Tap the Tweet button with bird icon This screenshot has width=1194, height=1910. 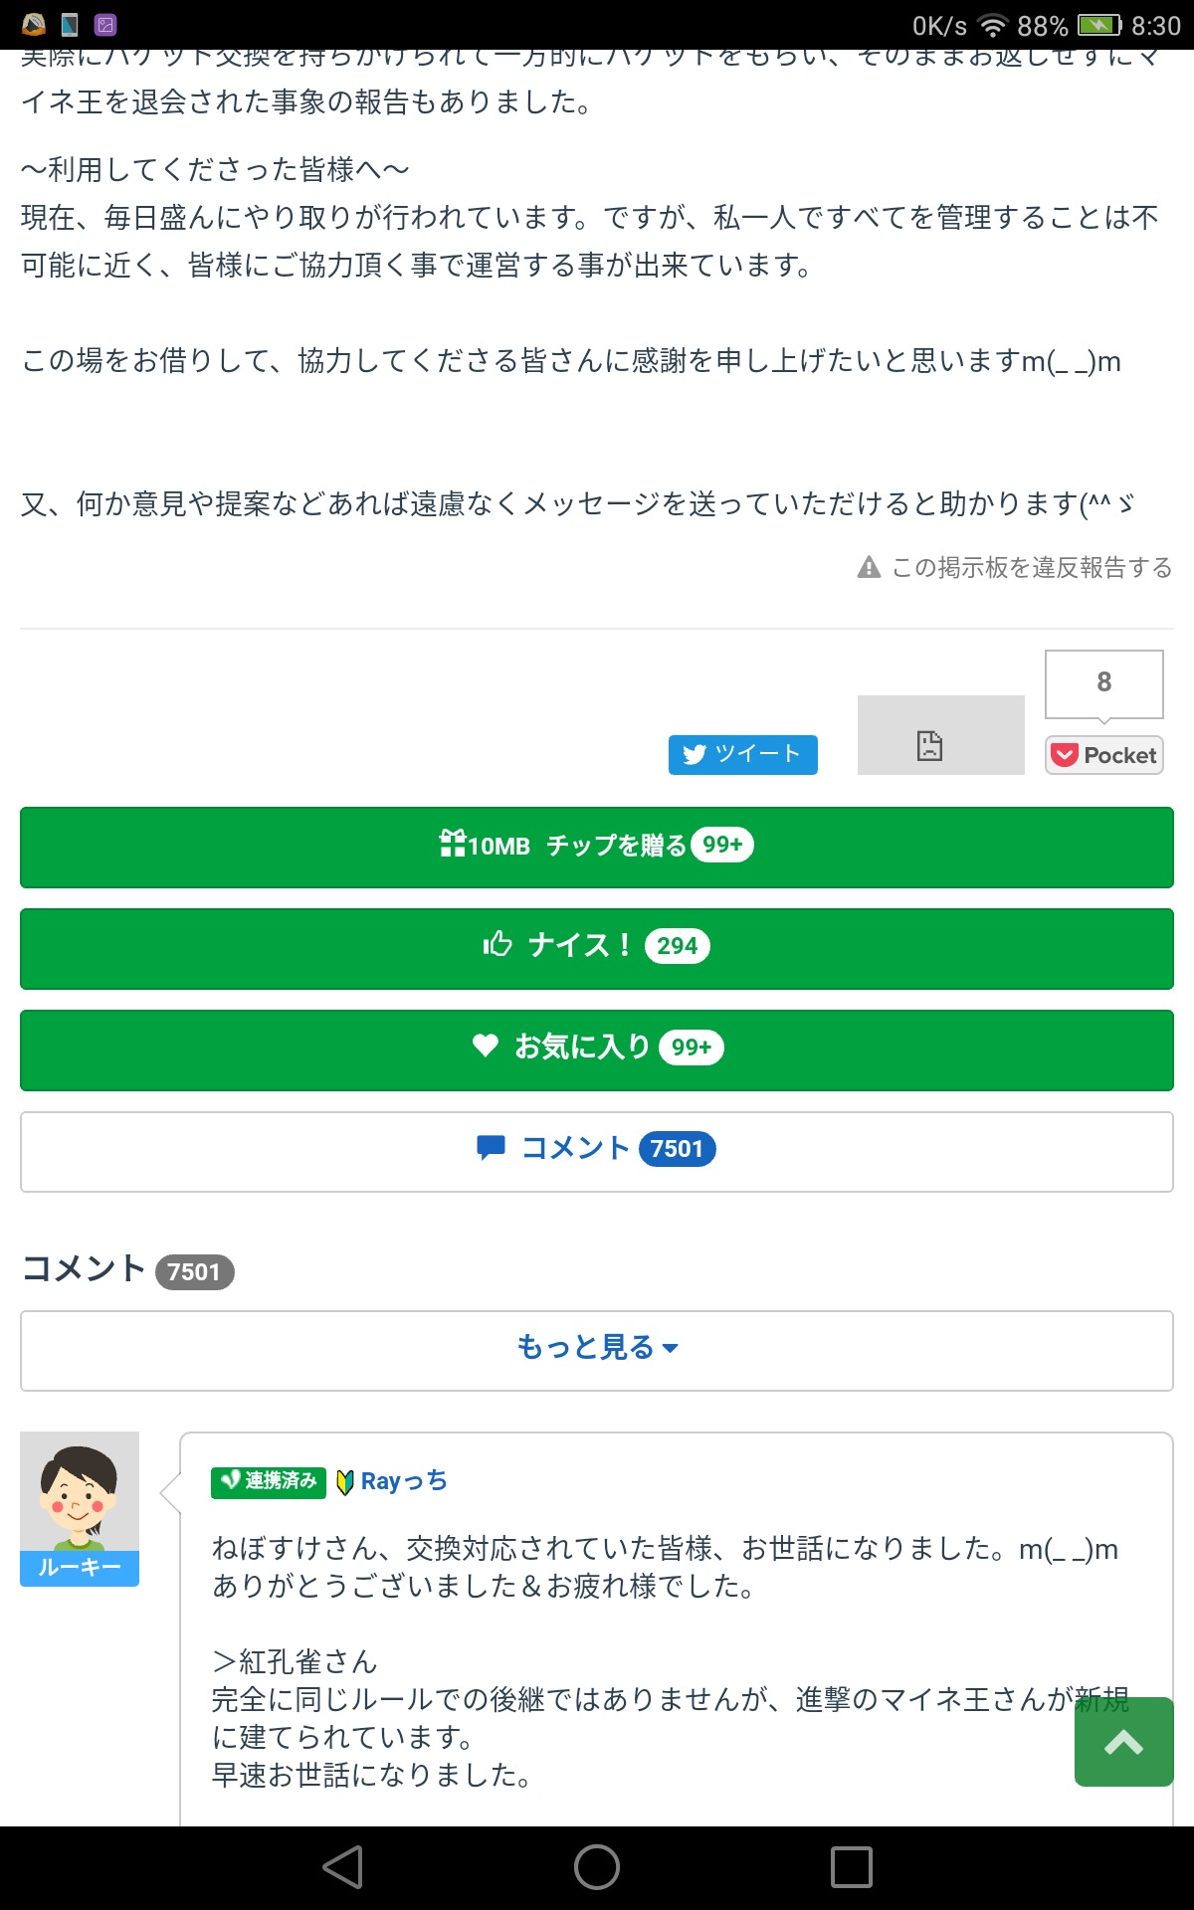(x=742, y=754)
